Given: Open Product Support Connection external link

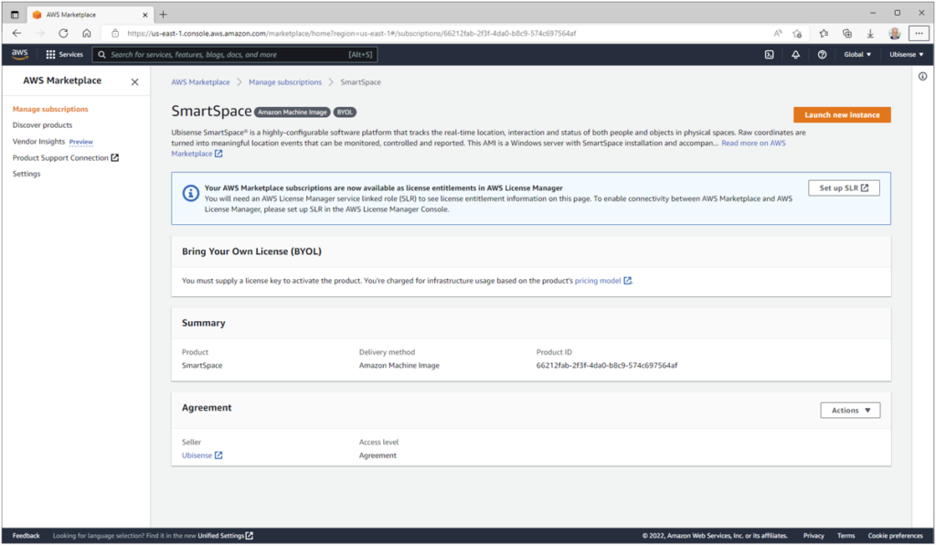Looking at the screenshot, I should [66, 157].
